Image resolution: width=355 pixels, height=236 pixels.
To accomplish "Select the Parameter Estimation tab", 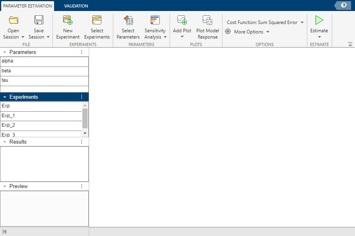I will 27,6.
